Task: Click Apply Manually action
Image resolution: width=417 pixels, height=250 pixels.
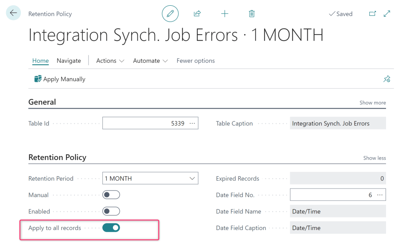Action: pos(60,79)
